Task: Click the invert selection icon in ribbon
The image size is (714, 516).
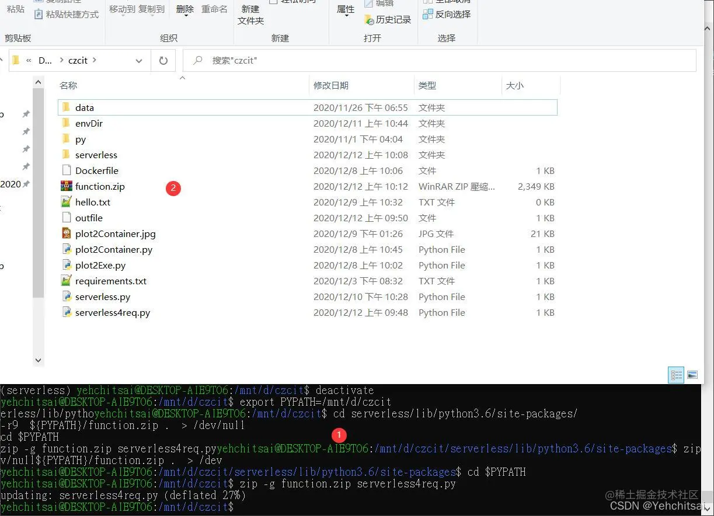Action: pyautogui.click(x=428, y=14)
